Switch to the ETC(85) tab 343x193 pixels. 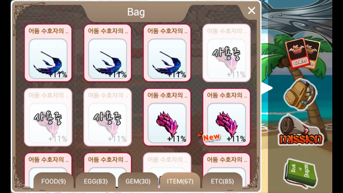coord(222,181)
